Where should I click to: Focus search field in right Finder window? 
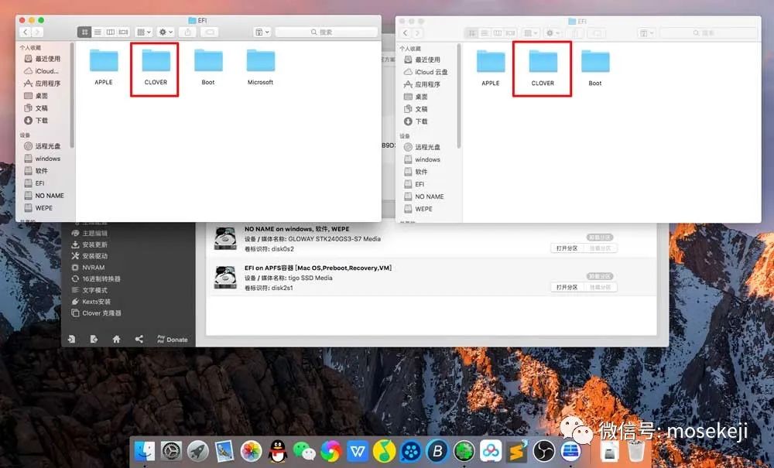708,33
